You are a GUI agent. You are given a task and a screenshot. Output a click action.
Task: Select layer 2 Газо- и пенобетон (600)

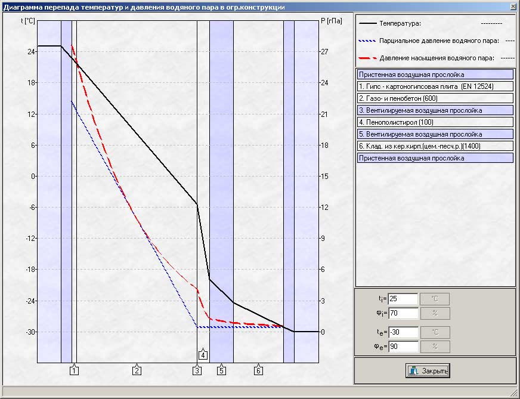[x=435, y=98]
